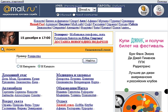
Task: Open Домашний очаг category
Action: (14, 75)
